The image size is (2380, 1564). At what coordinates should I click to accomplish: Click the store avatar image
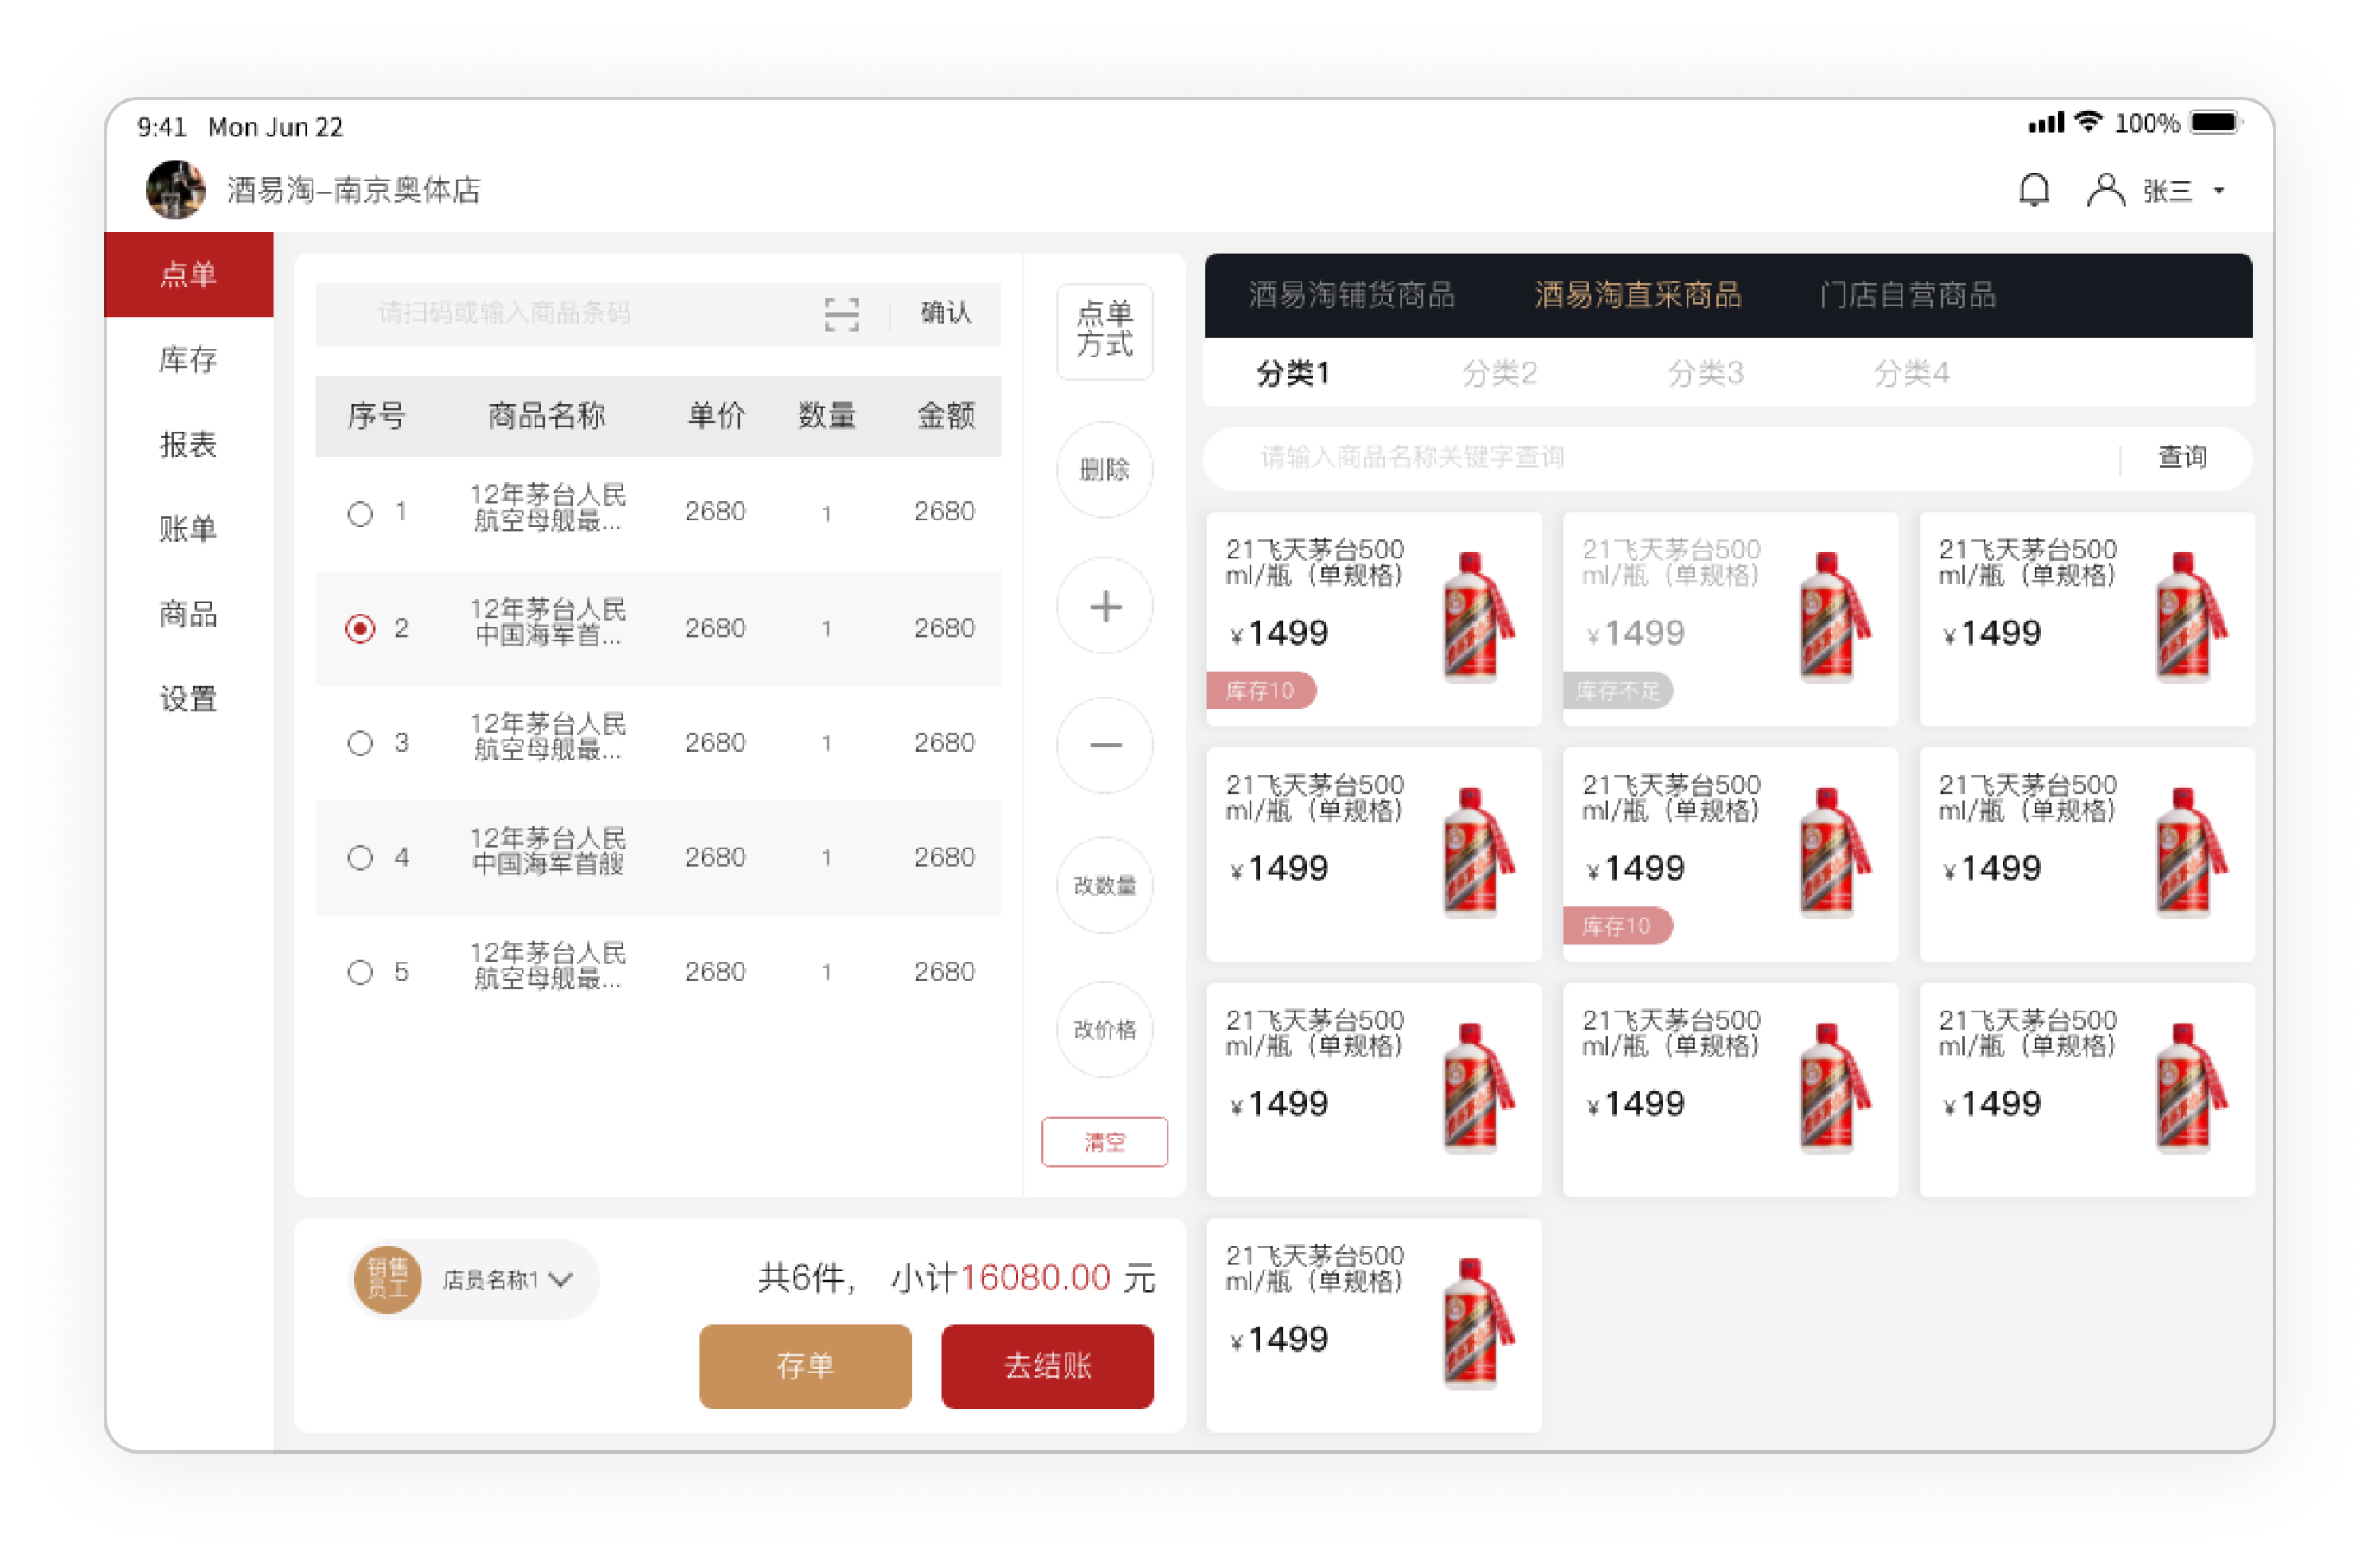click(176, 189)
